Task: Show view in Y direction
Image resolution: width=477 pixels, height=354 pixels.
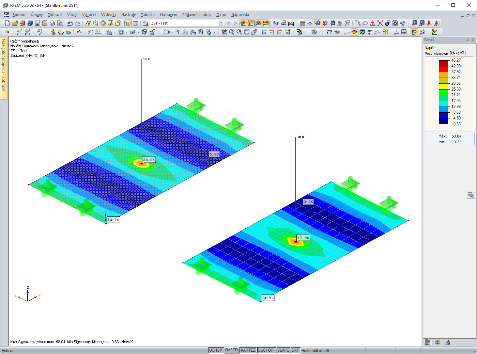Action: point(272,32)
